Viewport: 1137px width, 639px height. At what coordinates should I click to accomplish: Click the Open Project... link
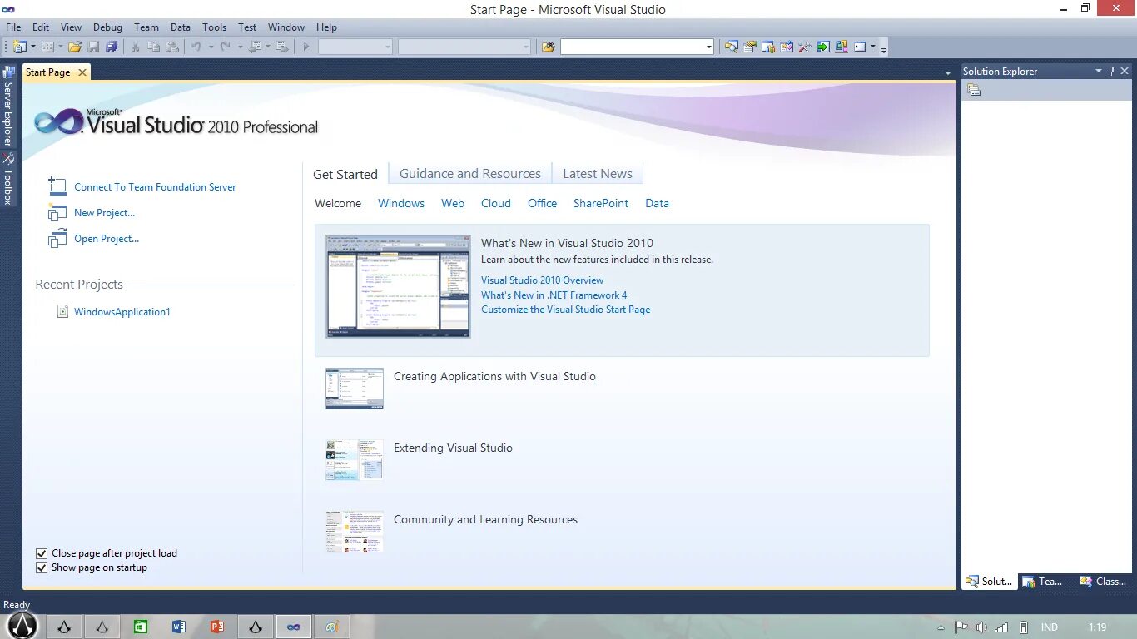107,239
